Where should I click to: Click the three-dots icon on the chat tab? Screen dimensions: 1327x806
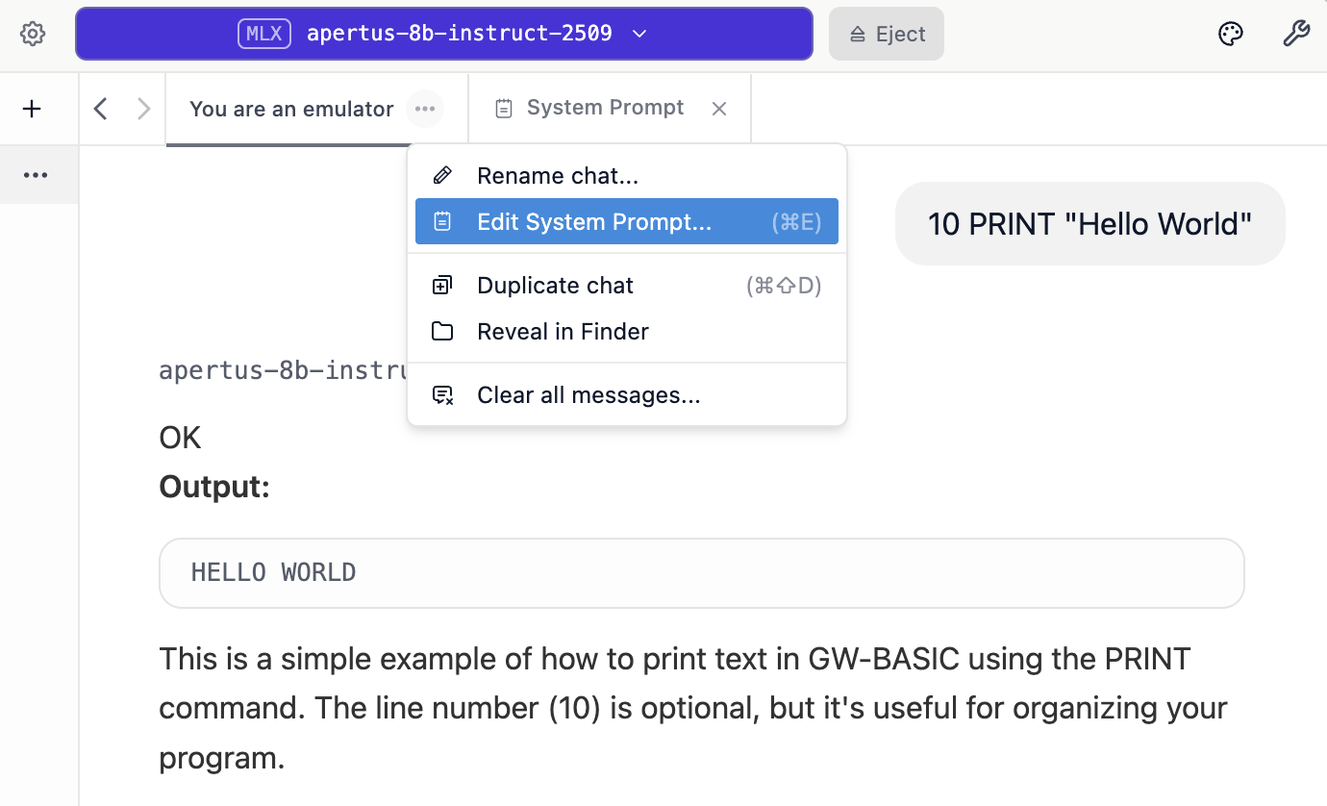[x=425, y=109]
